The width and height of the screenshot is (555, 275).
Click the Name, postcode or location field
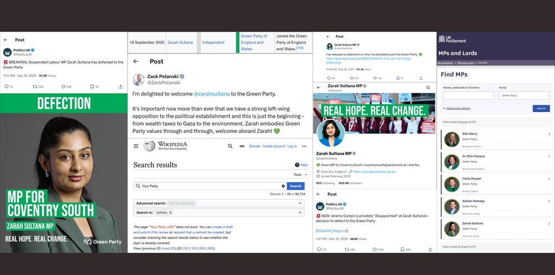(x=468, y=95)
